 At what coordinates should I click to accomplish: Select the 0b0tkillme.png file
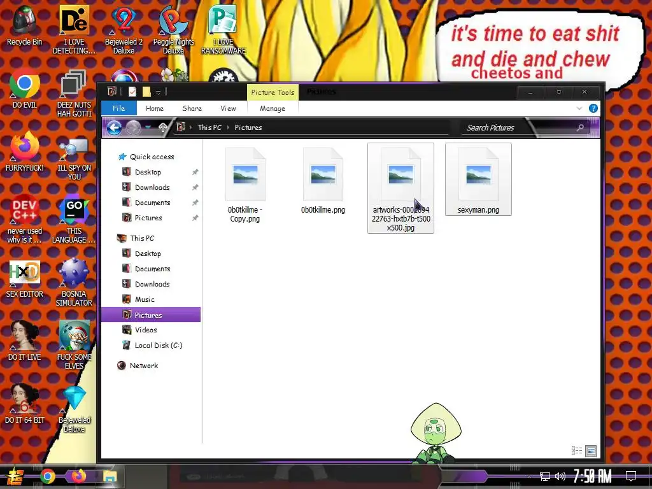[323, 180]
